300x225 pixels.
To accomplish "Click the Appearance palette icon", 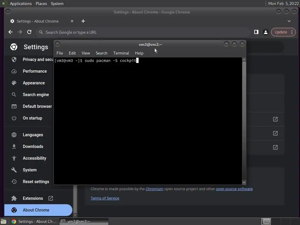I will [x=14, y=83].
